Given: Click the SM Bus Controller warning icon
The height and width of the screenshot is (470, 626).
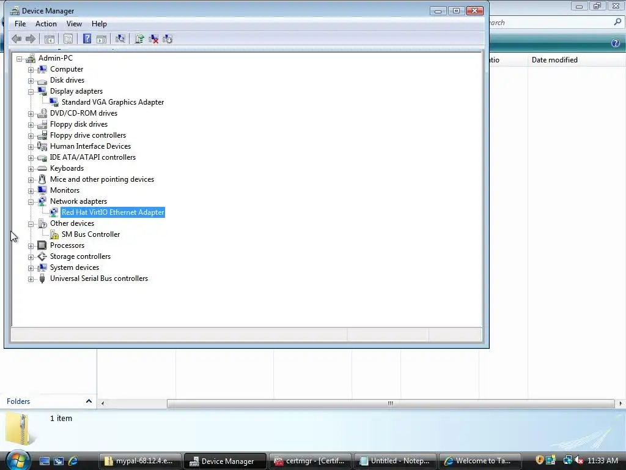Looking at the screenshot, I should (54, 234).
